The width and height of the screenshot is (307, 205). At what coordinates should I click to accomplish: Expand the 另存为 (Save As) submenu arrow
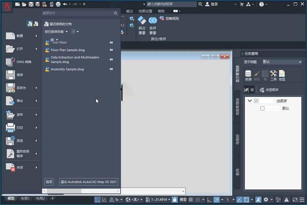[36, 88]
